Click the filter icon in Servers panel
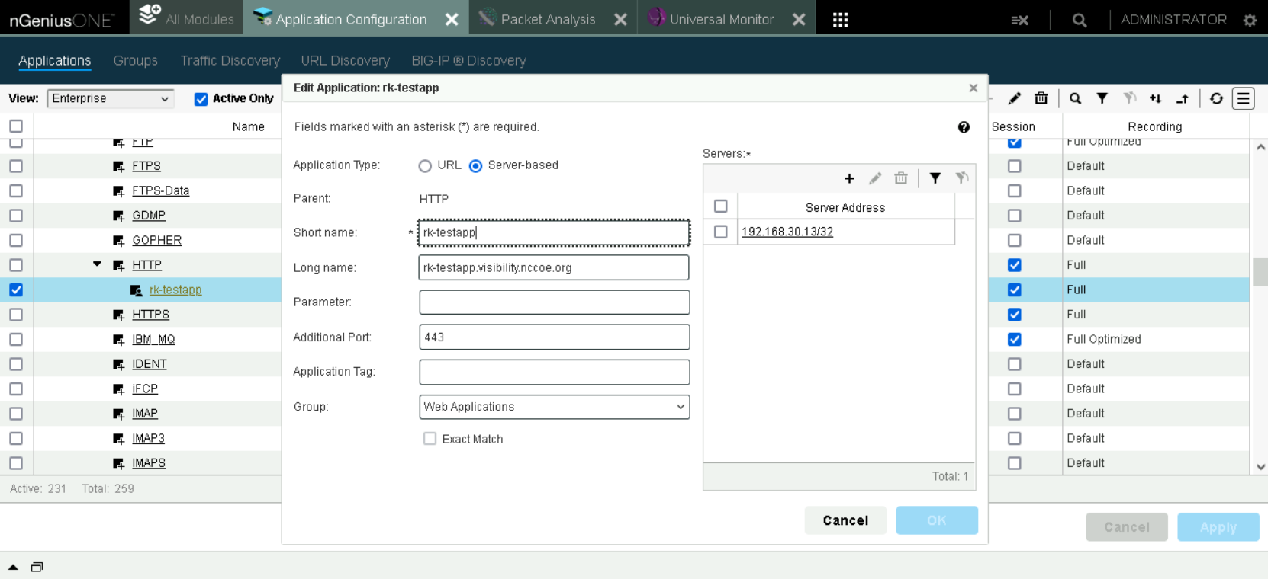The height and width of the screenshot is (579, 1268). click(x=935, y=178)
